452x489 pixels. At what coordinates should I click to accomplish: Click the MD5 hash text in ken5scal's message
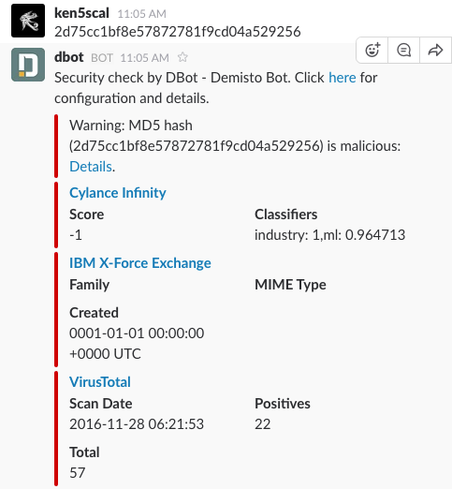click(178, 32)
